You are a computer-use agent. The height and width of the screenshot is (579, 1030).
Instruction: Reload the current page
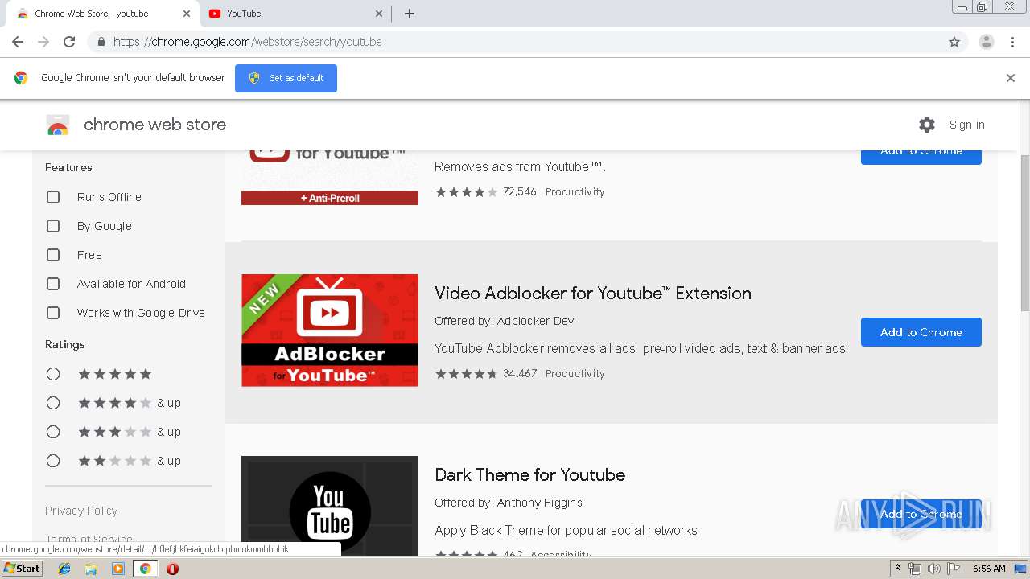[69, 42]
